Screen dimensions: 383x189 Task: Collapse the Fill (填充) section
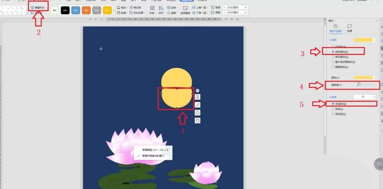[333, 40]
